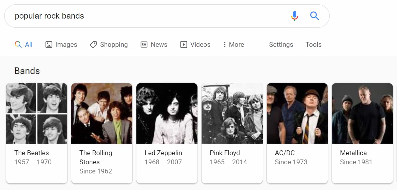Click the AC/DC band photo

(x=297, y=114)
